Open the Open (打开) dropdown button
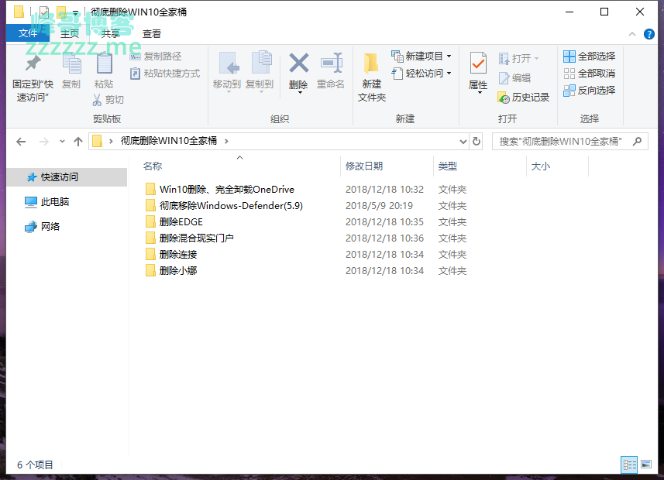 point(518,58)
